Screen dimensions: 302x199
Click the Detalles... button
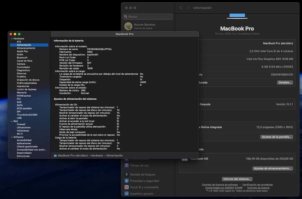(x=285, y=82)
